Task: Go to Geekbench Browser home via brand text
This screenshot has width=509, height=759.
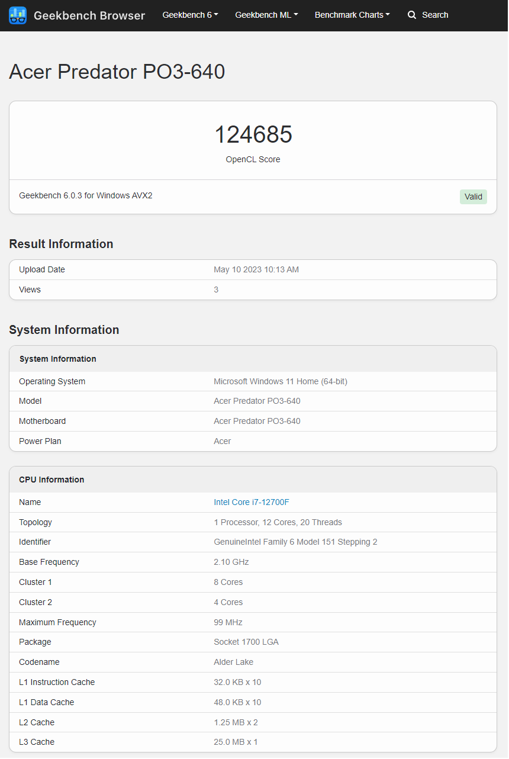Action: (89, 15)
